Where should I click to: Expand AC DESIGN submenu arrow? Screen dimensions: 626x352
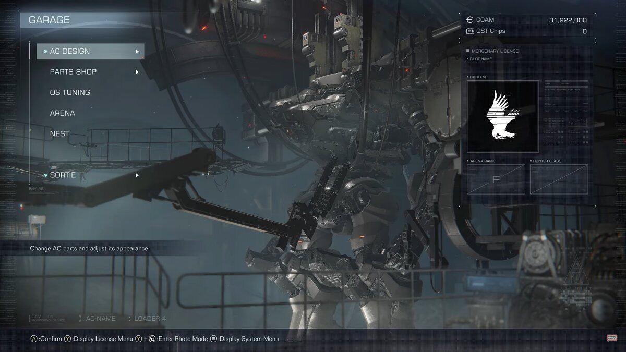(x=137, y=51)
